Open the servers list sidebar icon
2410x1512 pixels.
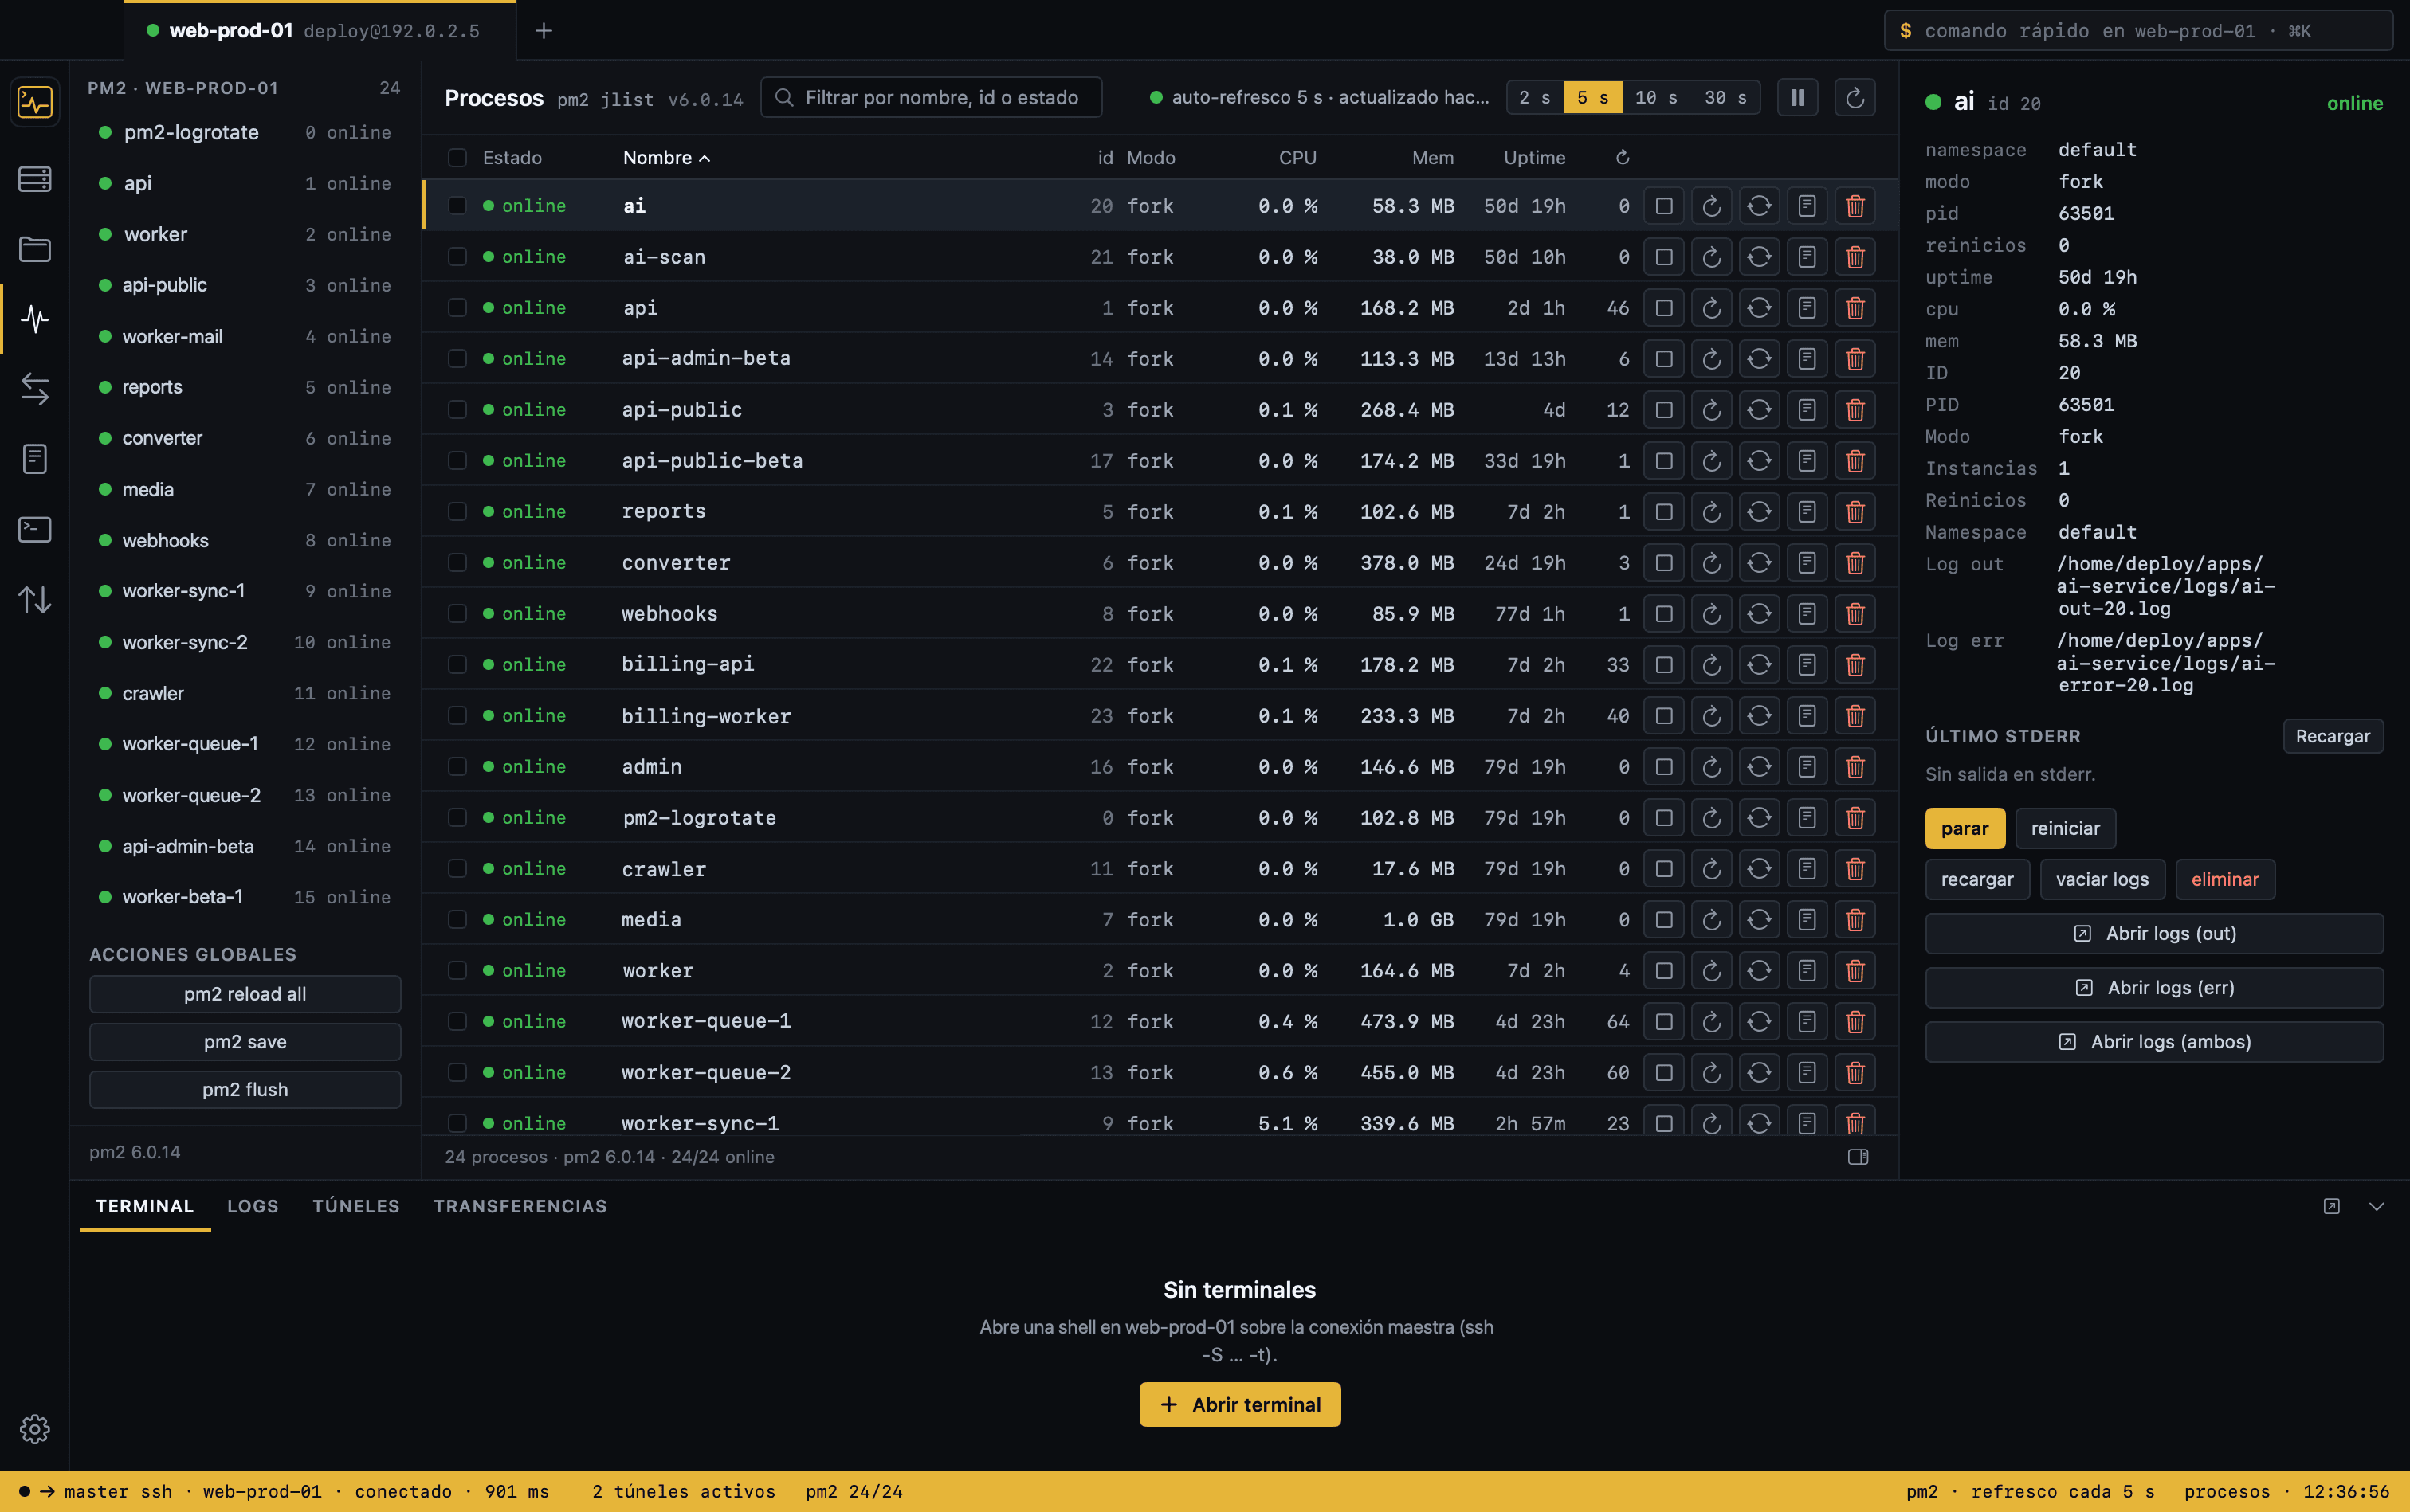pos(35,179)
